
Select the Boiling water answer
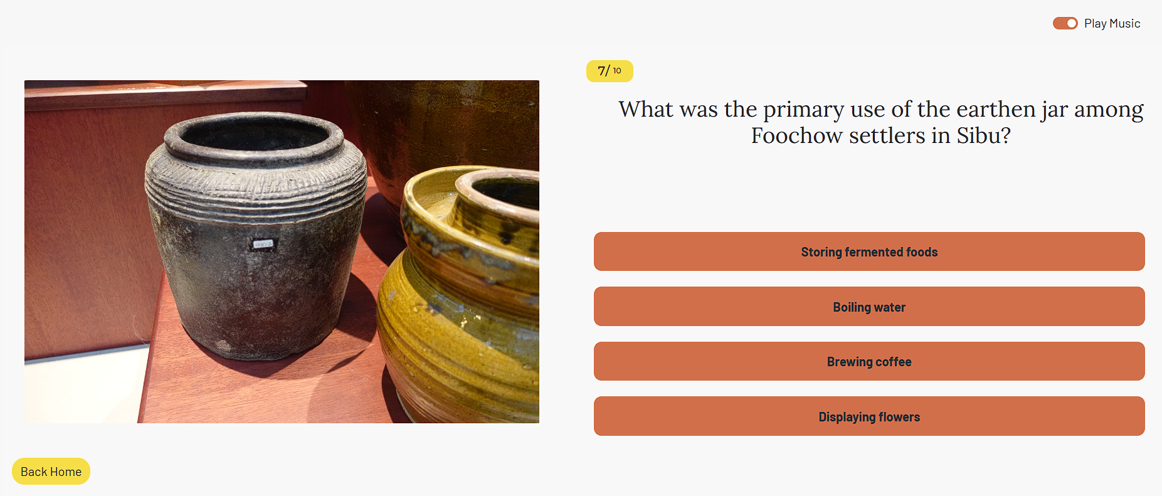869,307
